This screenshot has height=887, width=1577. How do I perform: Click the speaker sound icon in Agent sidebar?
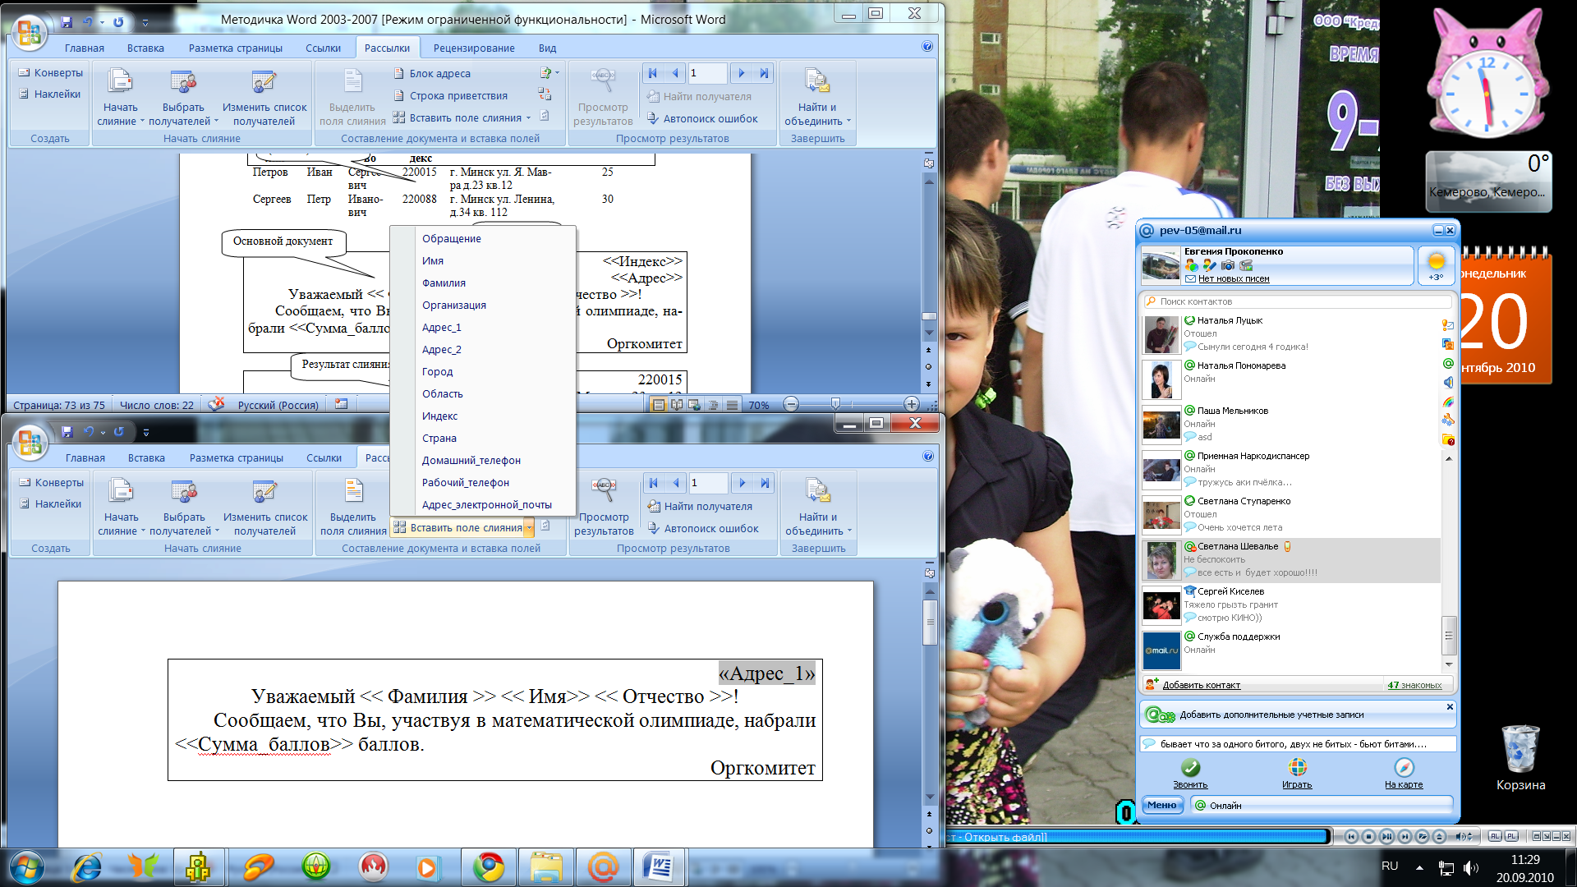point(1447,383)
